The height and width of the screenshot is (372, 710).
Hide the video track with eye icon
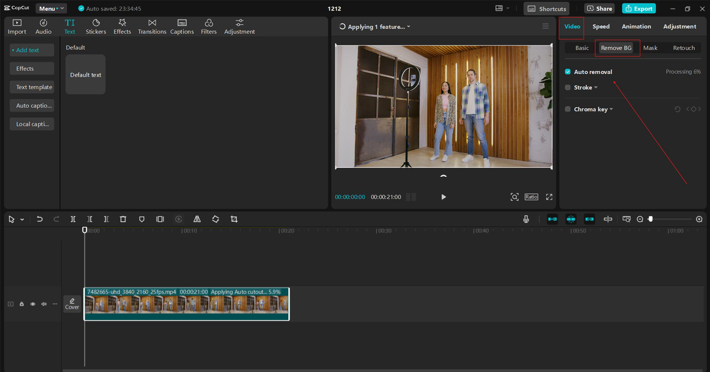coord(33,304)
